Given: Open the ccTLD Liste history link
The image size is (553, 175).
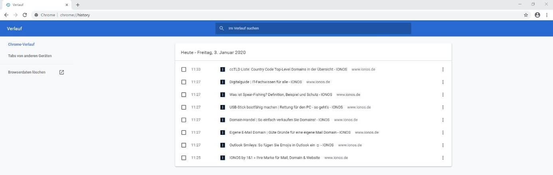Looking at the screenshot, I should point(288,70).
